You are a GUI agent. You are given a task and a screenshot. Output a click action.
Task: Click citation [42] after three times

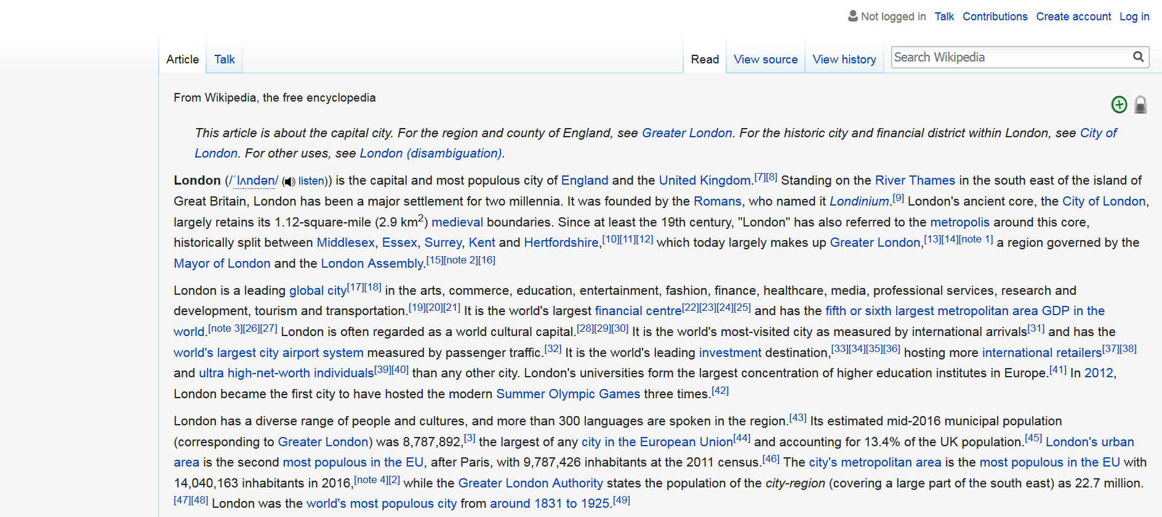(720, 390)
